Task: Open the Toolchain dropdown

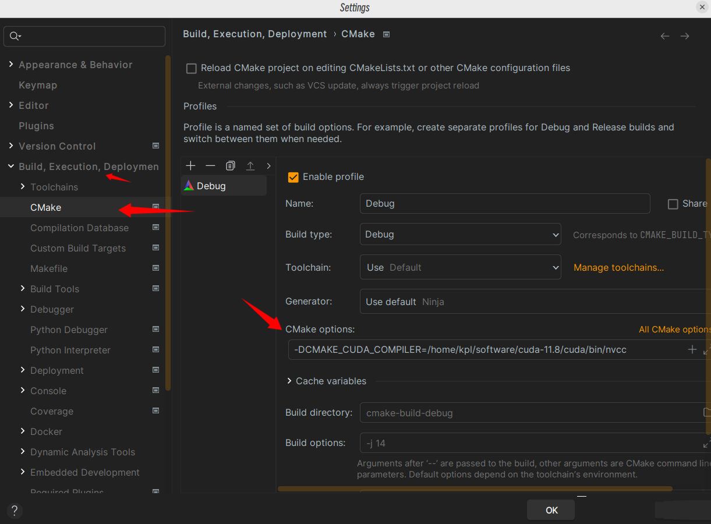Action: pyautogui.click(x=461, y=267)
